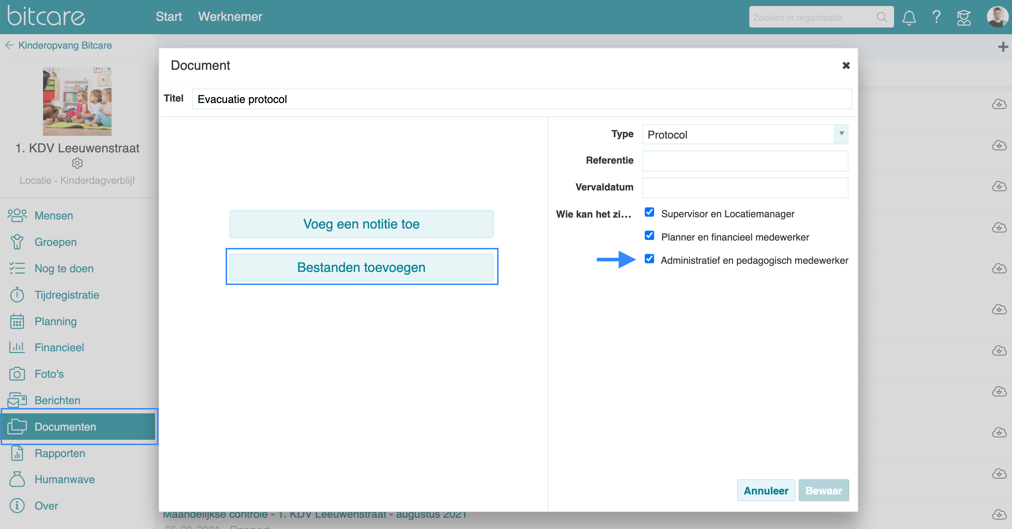This screenshot has height=529, width=1012.
Task: Open the Type dropdown showing Protocol
Action: (745, 134)
